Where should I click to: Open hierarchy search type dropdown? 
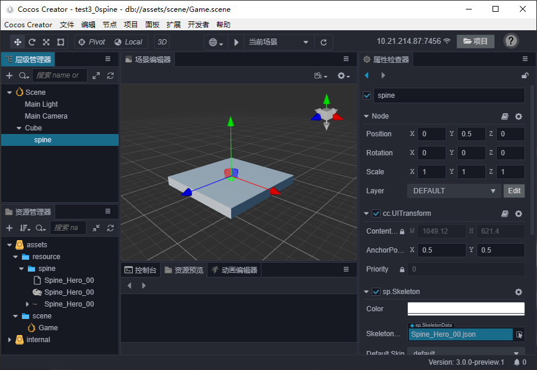24,75
